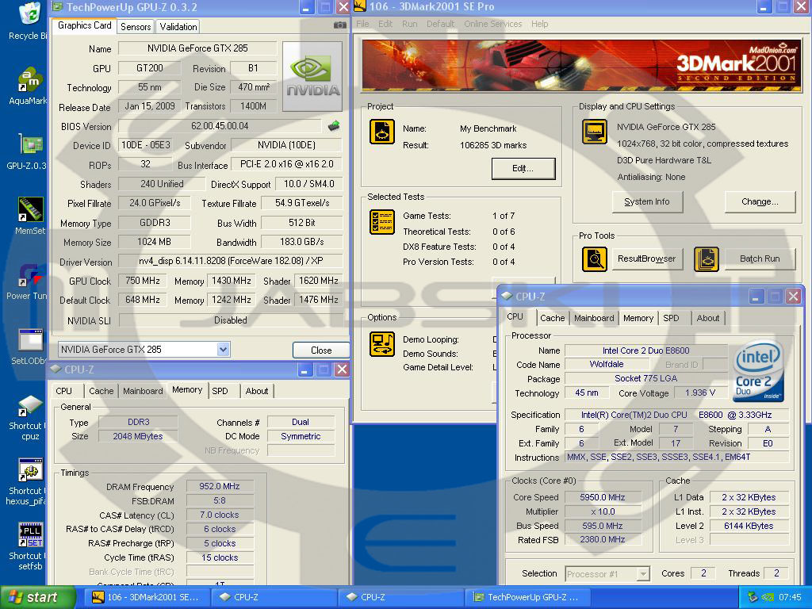Click the System Info button
Screen dimensions: 812x609
[647, 201]
